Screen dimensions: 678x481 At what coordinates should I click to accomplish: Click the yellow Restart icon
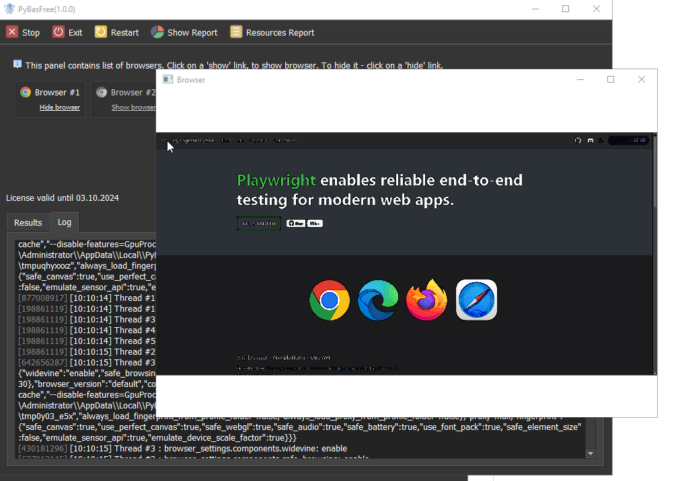[x=101, y=32]
